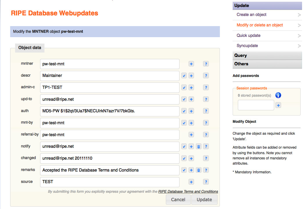The width and height of the screenshot is (307, 209).
Task: Add another attribute after the upd-to row
Action: (191, 99)
